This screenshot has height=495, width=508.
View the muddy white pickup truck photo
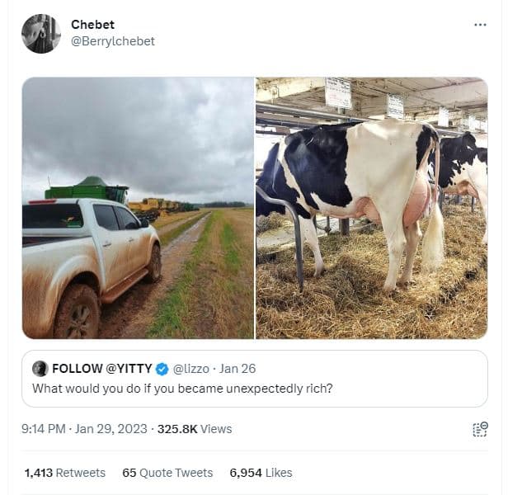138,208
